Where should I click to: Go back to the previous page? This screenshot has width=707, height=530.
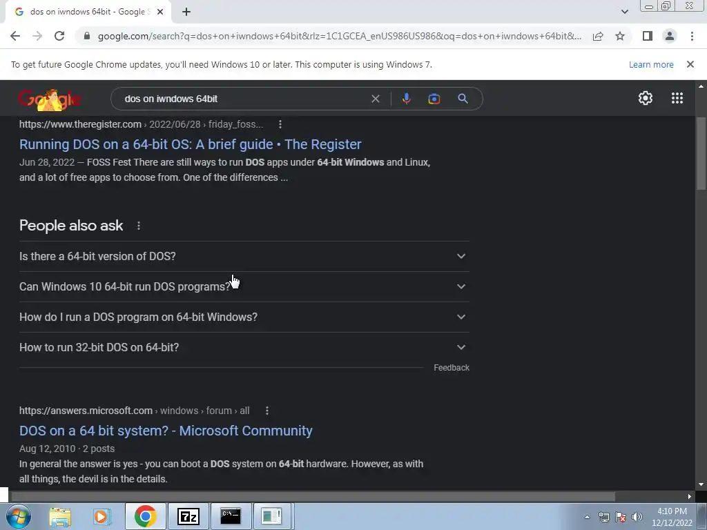pos(15,36)
